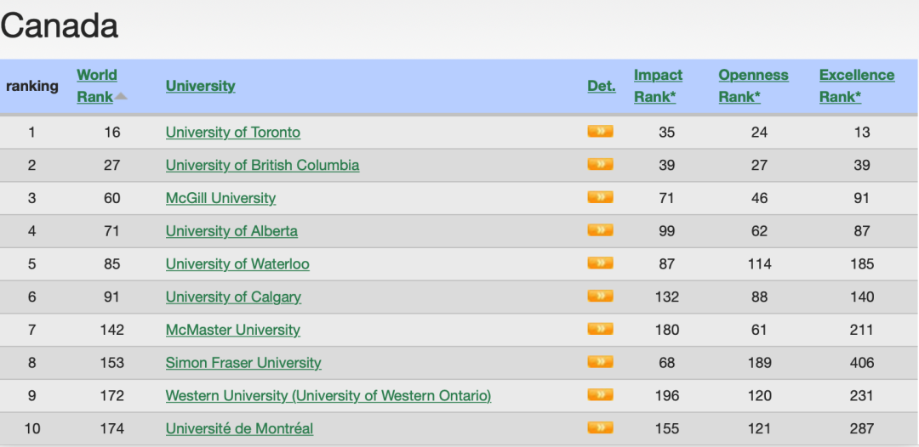Click orange details icon for University of Alberta

[600, 230]
